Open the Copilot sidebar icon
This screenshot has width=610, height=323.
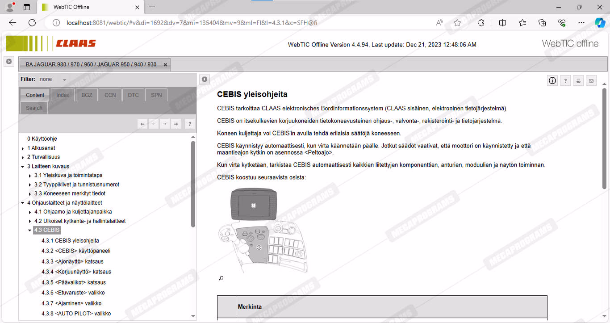(x=600, y=23)
